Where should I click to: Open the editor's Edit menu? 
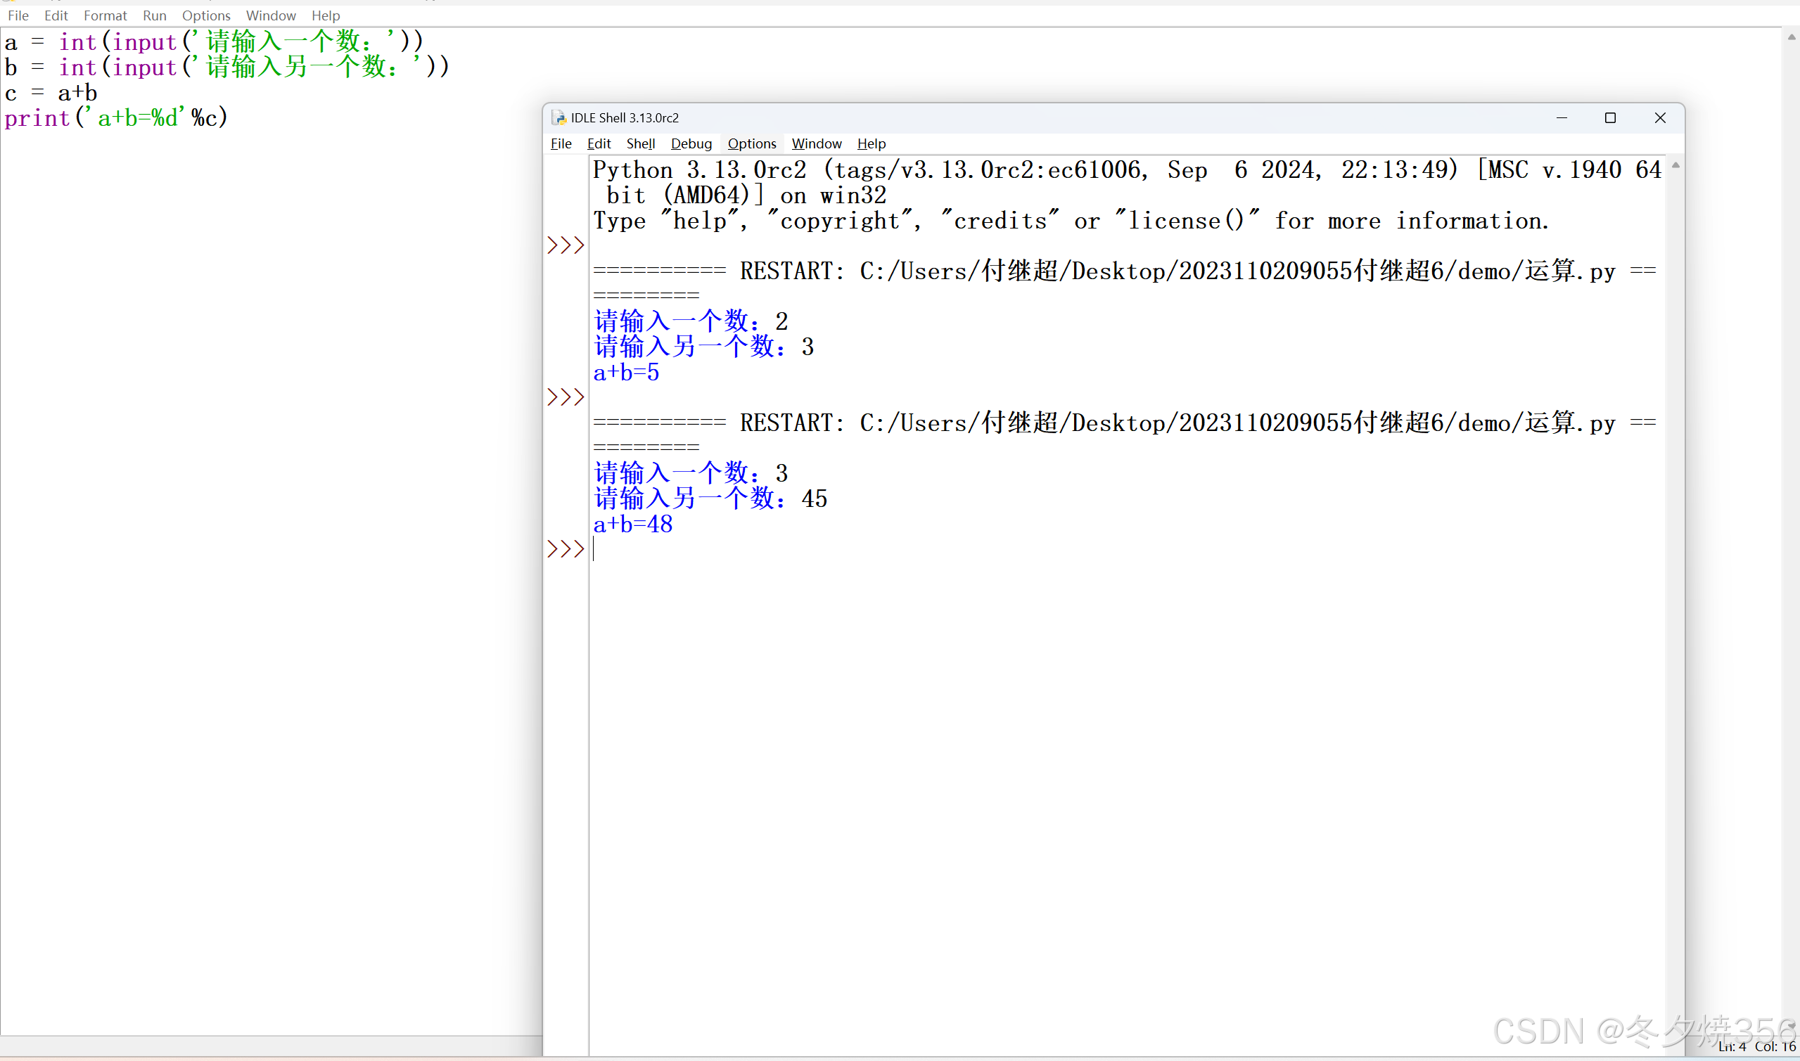click(56, 15)
